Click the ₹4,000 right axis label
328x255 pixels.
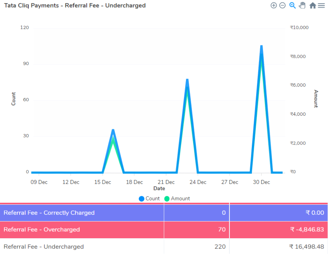tap(298, 114)
